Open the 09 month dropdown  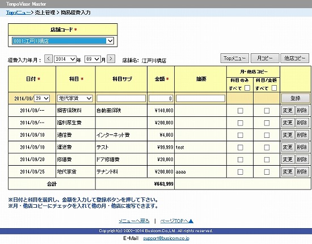click(x=92, y=59)
